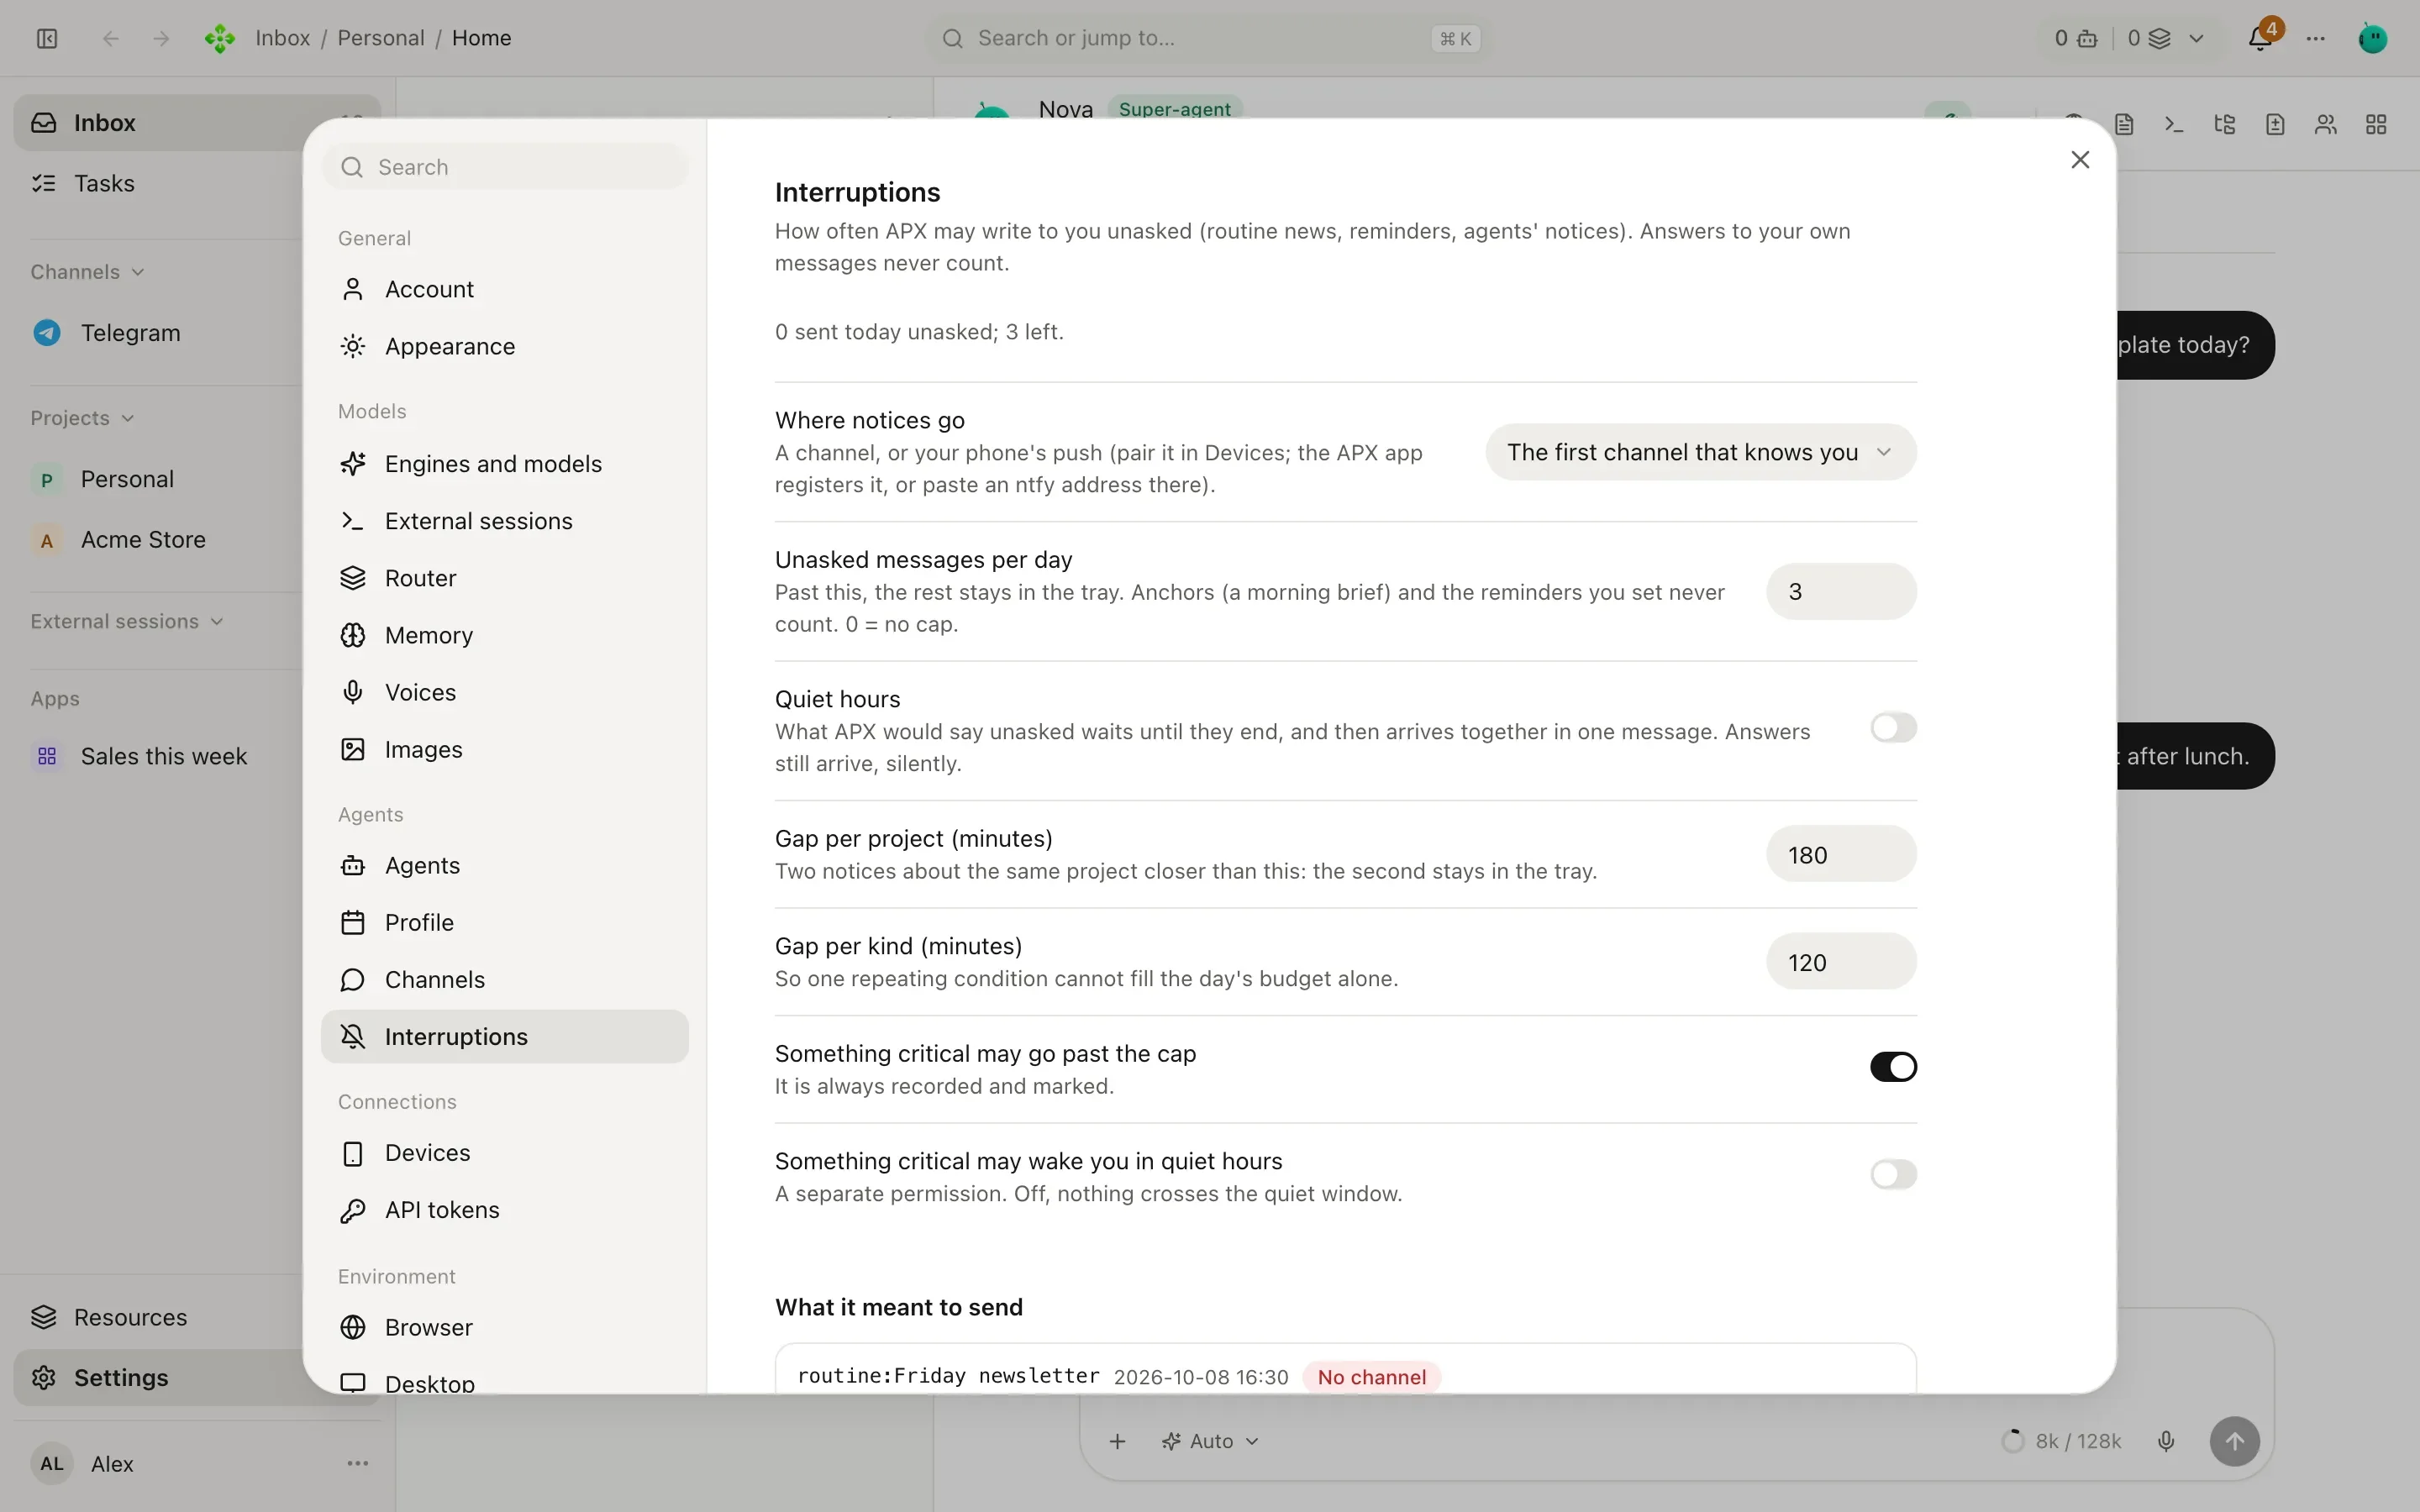The image size is (2420, 1512).
Task: Open the Where notices go dropdown
Action: tap(1701, 452)
